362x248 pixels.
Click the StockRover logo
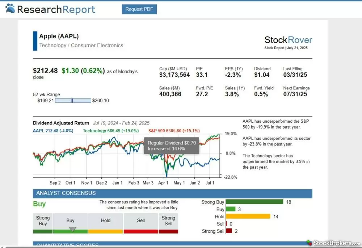click(x=288, y=40)
